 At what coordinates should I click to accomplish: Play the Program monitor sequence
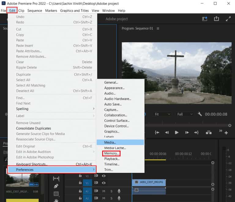click(x=177, y=133)
